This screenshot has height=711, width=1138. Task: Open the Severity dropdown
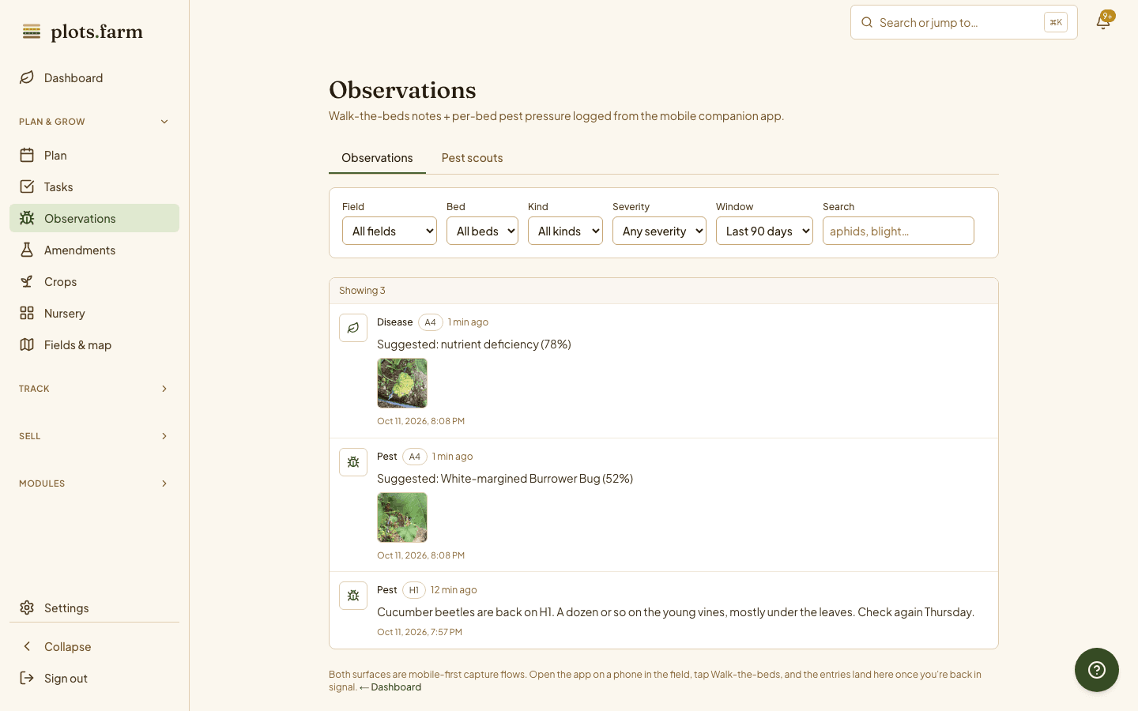tap(659, 231)
